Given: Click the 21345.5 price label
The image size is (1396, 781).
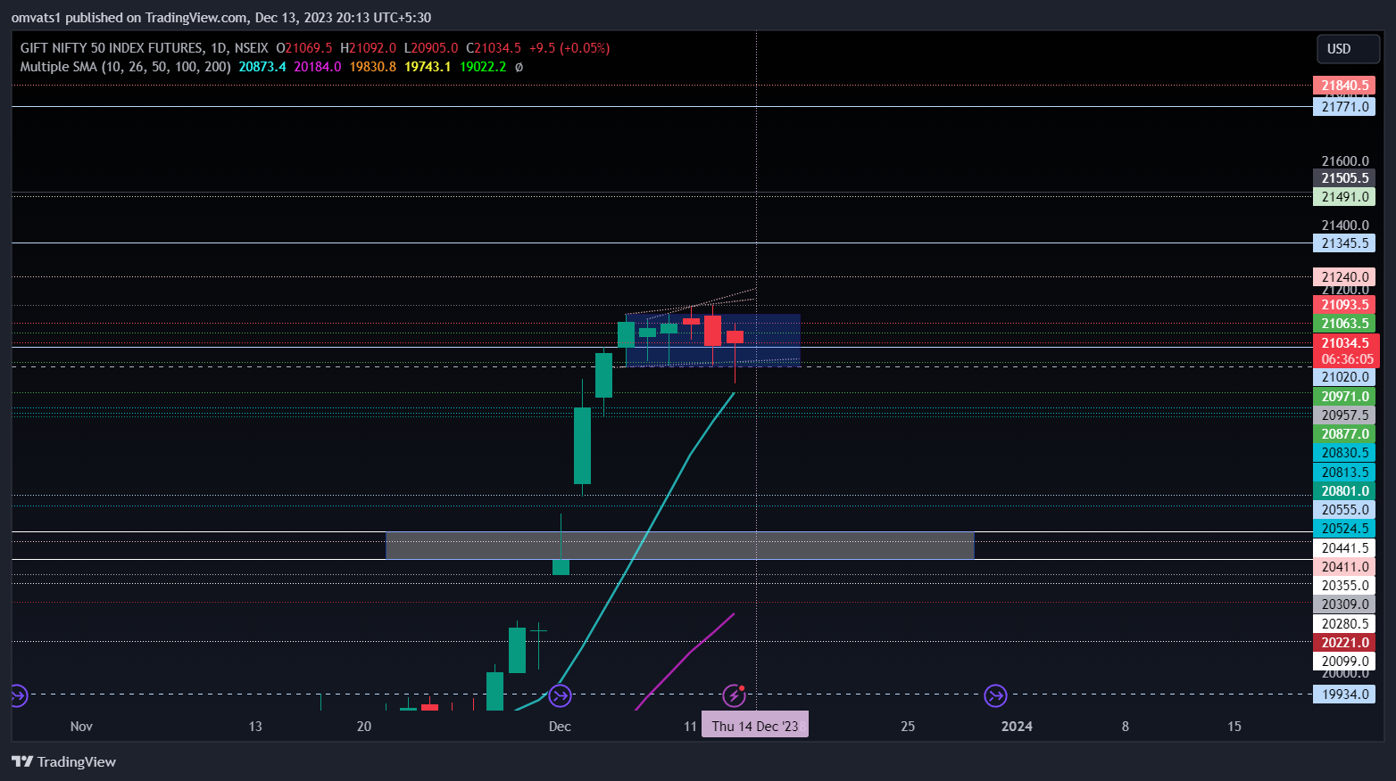Looking at the screenshot, I should click(x=1344, y=243).
